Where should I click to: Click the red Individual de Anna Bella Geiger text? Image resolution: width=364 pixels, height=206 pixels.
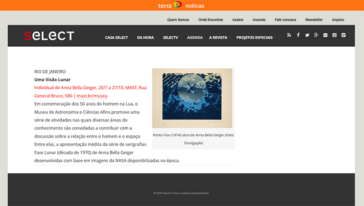coord(90,92)
